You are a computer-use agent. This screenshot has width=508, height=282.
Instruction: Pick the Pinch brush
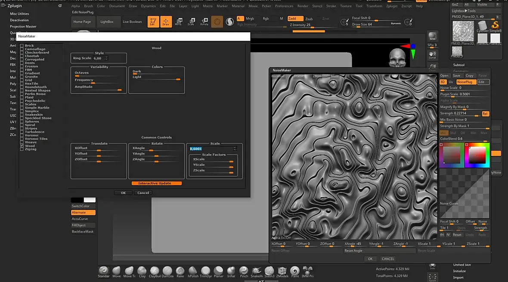(244, 271)
